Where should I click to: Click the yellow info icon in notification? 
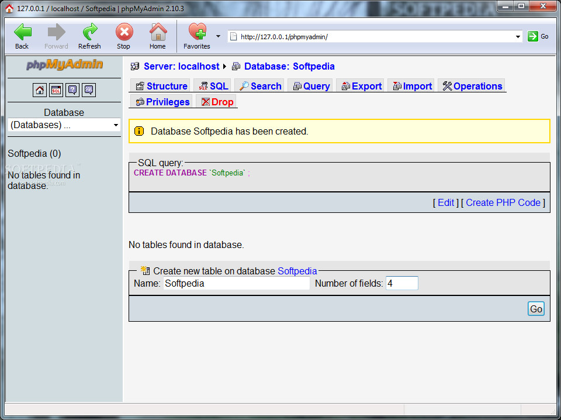tap(139, 131)
